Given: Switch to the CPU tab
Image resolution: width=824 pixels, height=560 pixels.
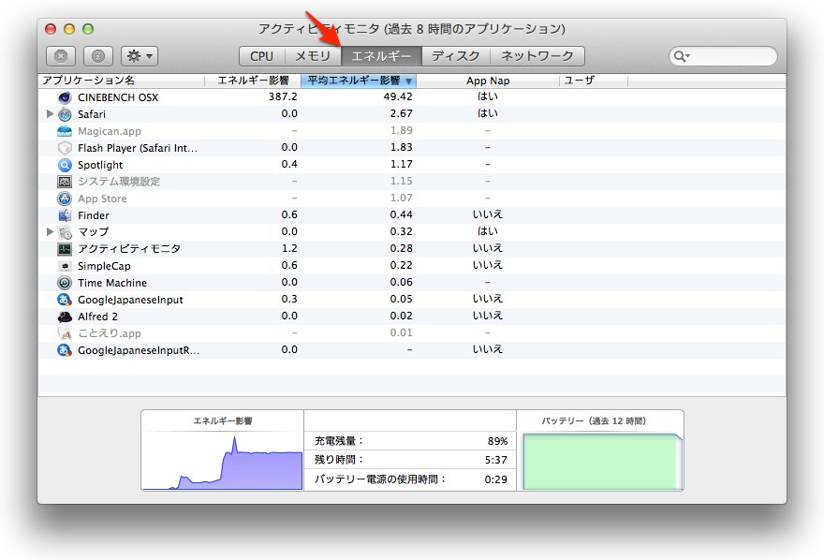Looking at the screenshot, I should pyautogui.click(x=261, y=55).
